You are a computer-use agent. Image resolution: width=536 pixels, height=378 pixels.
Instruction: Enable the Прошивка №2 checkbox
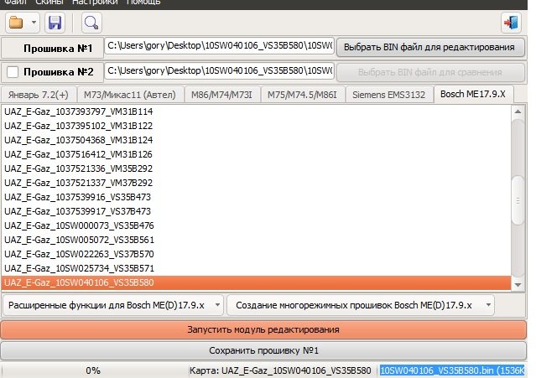[13, 72]
